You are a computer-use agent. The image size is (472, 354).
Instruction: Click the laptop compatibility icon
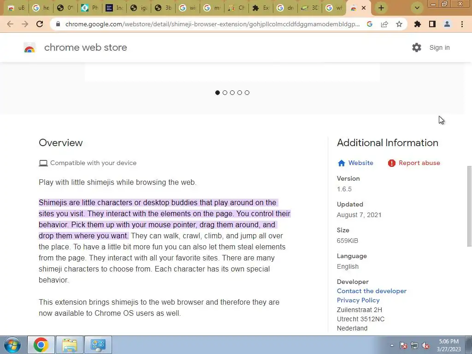point(43,163)
